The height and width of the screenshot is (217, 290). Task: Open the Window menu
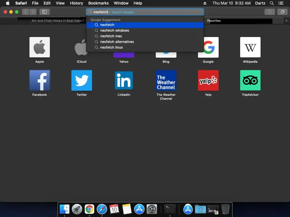(121, 3)
